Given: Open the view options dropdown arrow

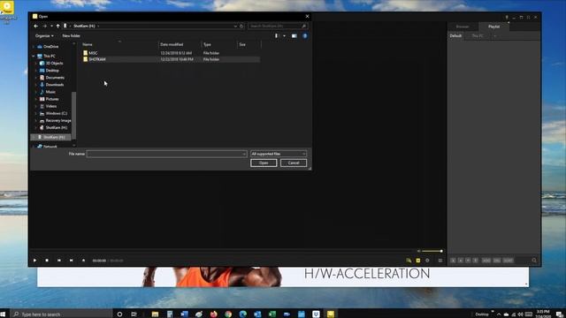Looking at the screenshot, I should [x=285, y=35].
